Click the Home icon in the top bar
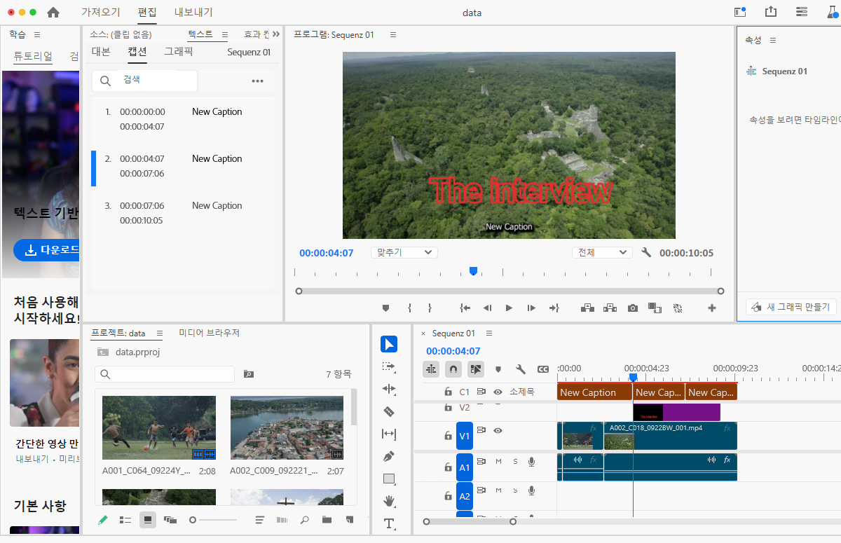841x543 pixels. pos(53,13)
